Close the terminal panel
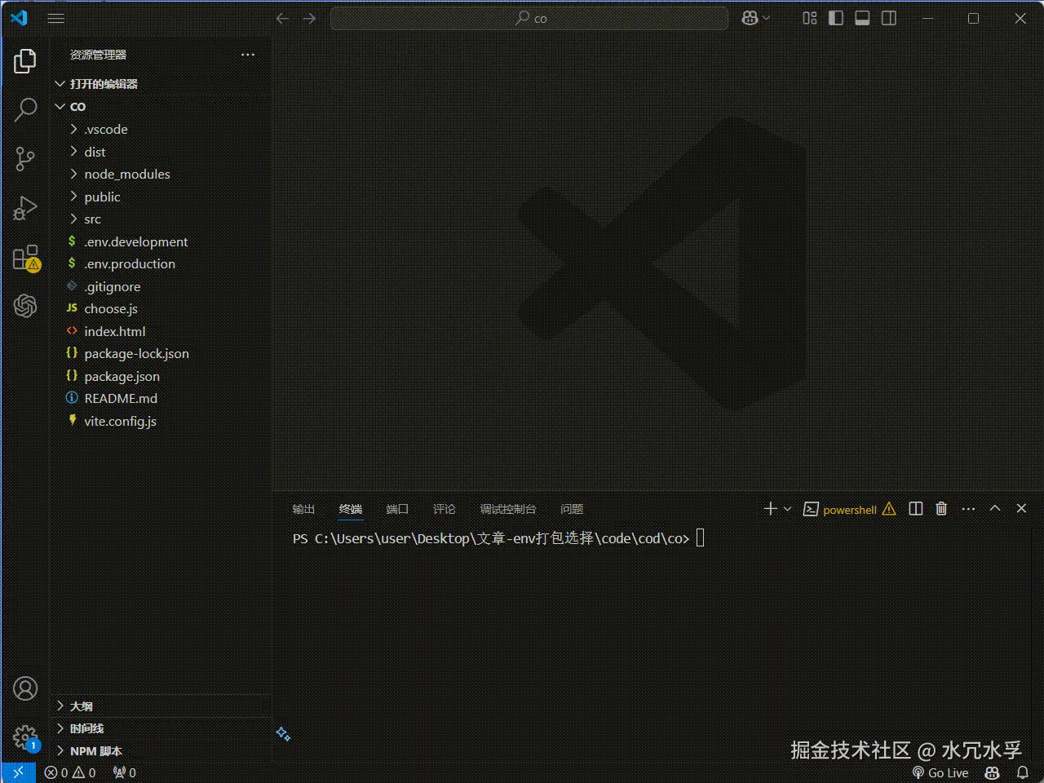1044x783 pixels. [x=1021, y=508]
